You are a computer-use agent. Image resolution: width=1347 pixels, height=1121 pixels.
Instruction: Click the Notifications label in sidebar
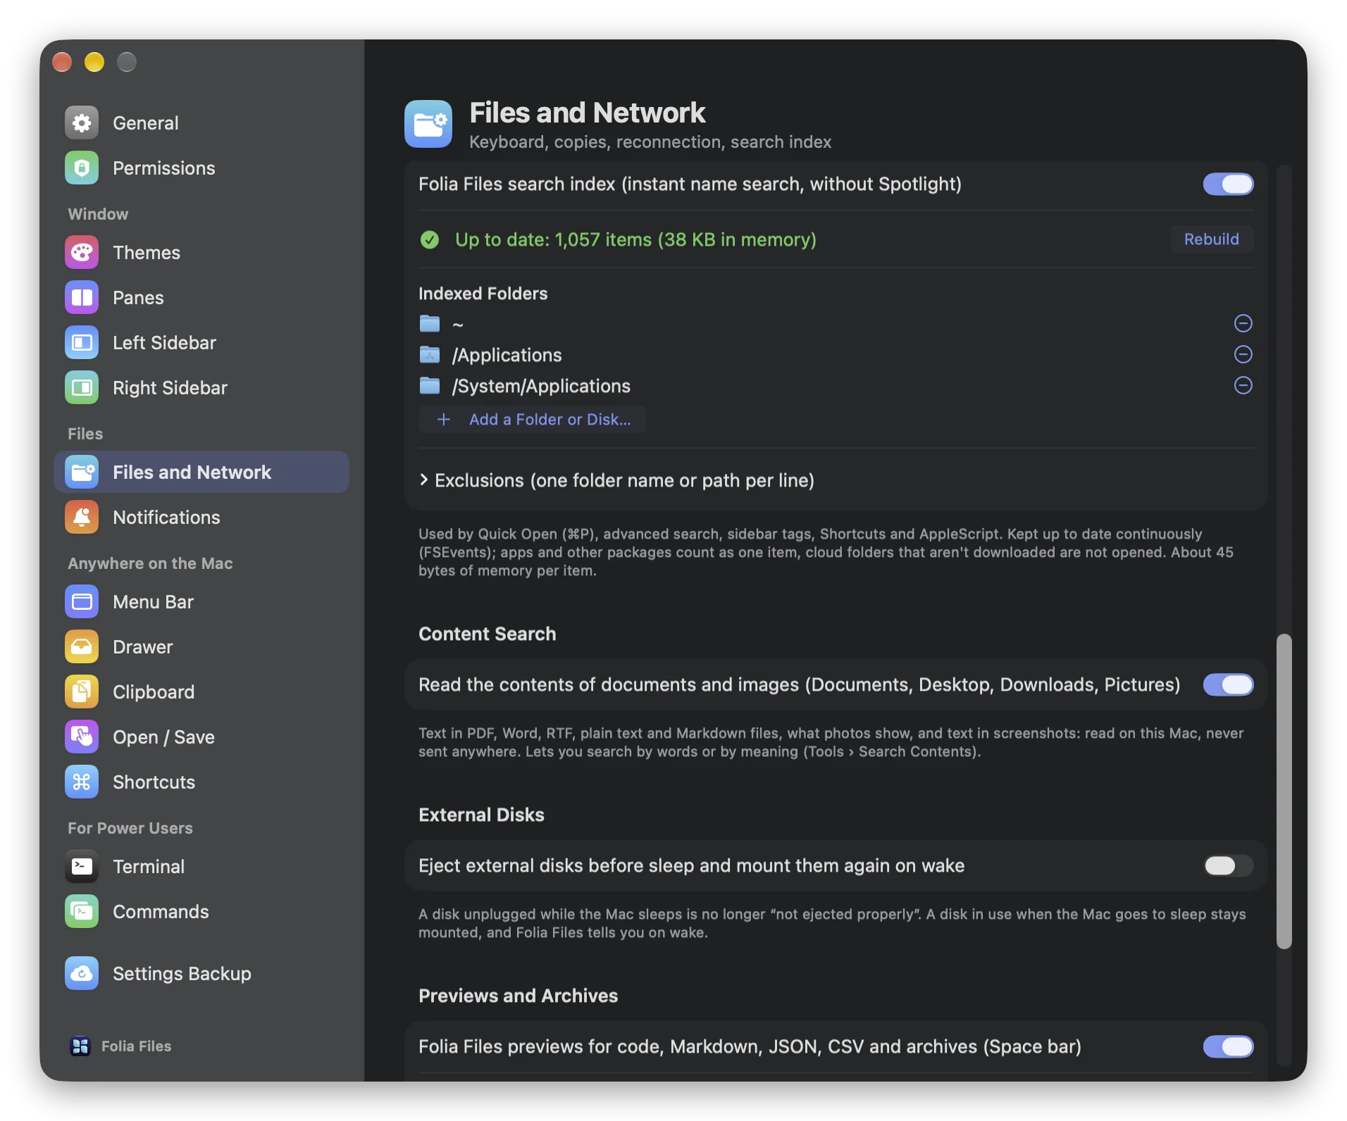point(166,518)
